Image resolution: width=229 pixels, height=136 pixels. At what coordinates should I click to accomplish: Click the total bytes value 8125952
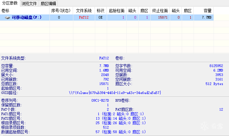point(216,66)
